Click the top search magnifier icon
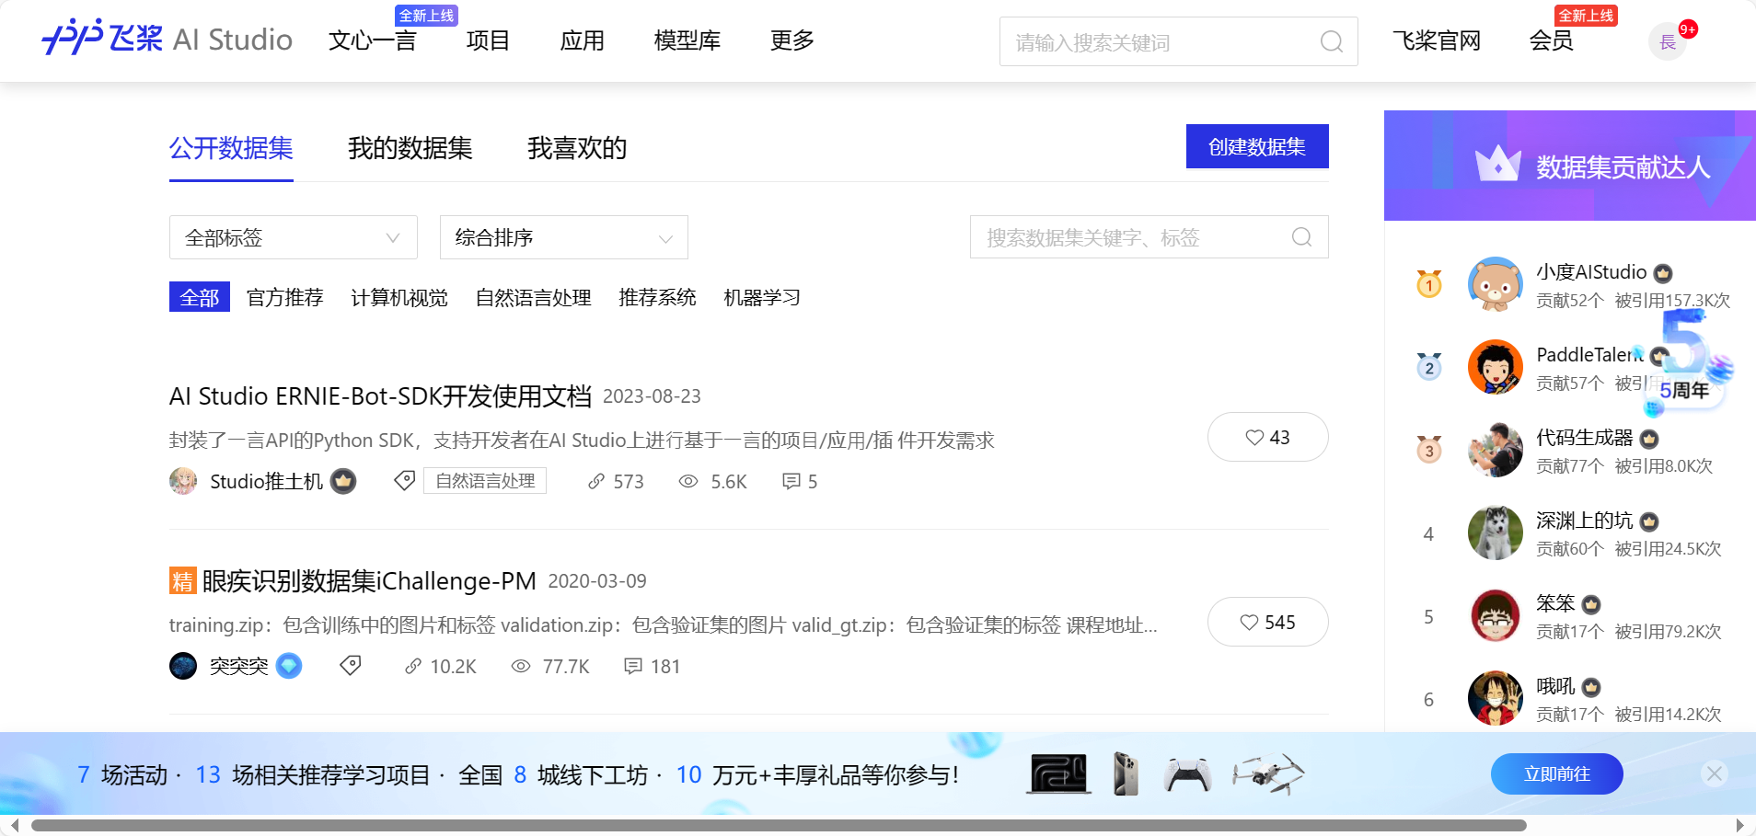Viewport: 1756px width, 836px height. (x=1331, y=41)
